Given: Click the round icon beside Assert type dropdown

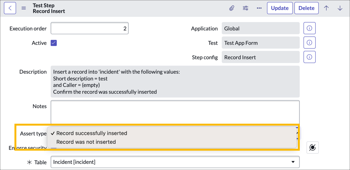Looking at the screenshot, I should (x=312, y=148).
